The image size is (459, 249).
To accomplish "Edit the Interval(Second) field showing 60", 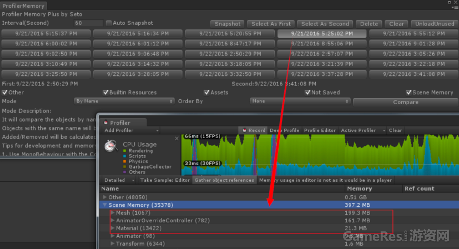I will click(88, 23).
